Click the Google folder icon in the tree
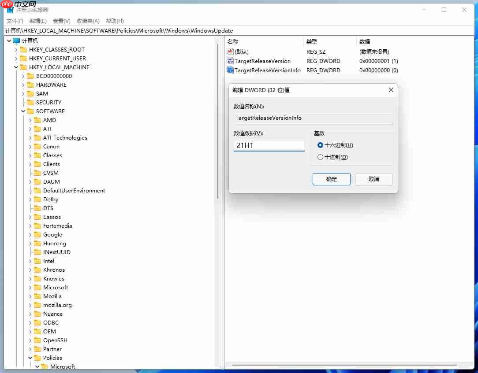 coord(37,234)
